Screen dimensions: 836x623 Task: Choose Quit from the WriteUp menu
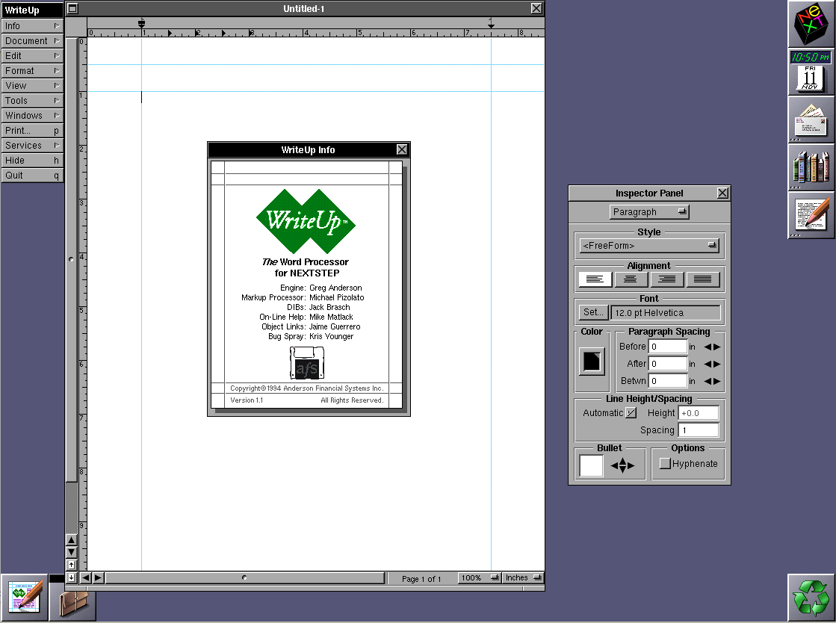coord(32,175)
